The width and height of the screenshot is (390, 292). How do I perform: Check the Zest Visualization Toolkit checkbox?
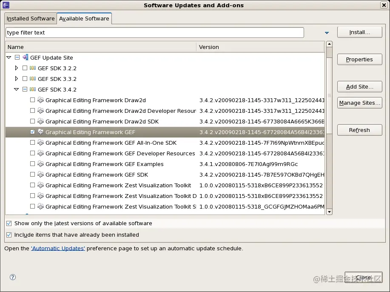click(32, 185)
